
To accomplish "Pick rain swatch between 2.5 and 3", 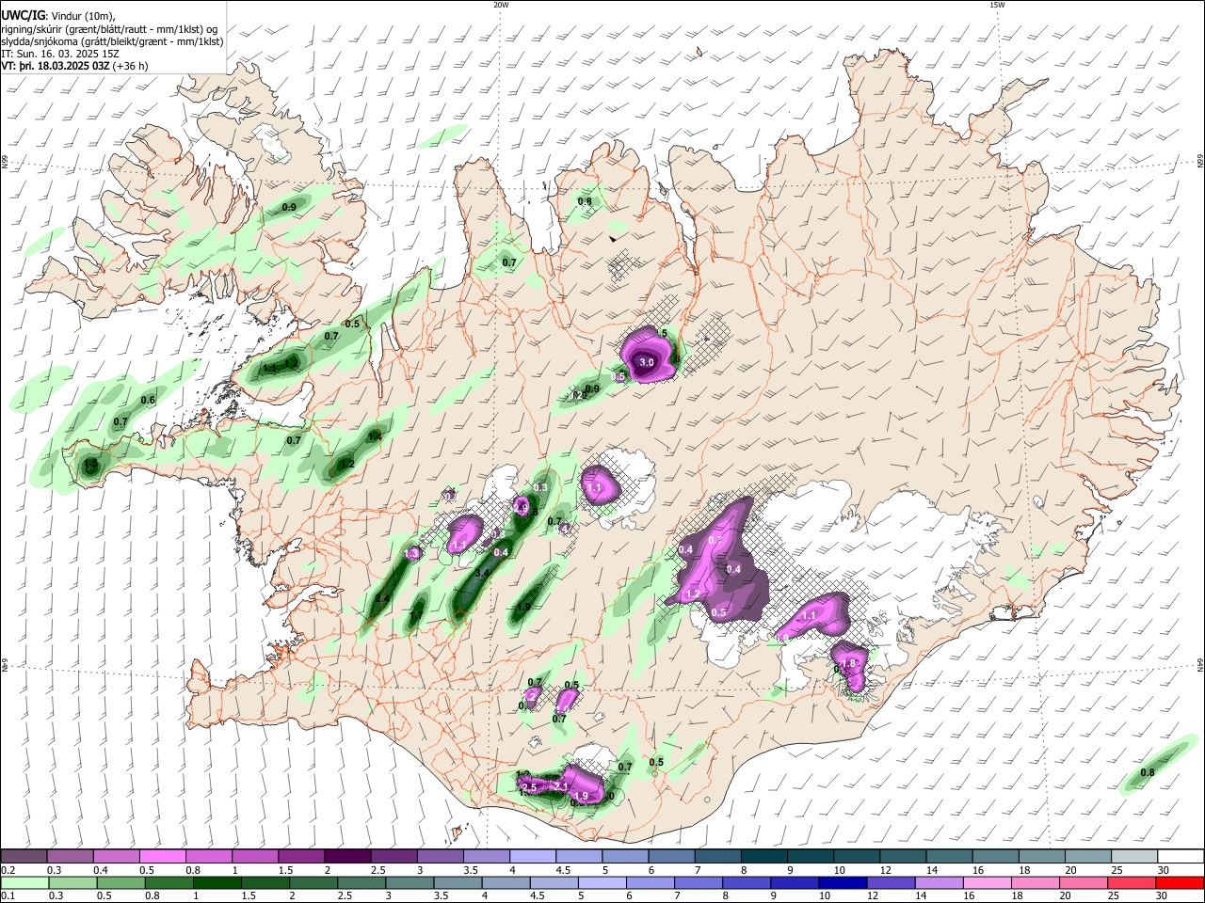I will pyautogui.click(x=362, y=882).
